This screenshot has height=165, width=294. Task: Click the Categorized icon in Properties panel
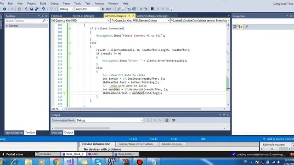tap(235, 27)
